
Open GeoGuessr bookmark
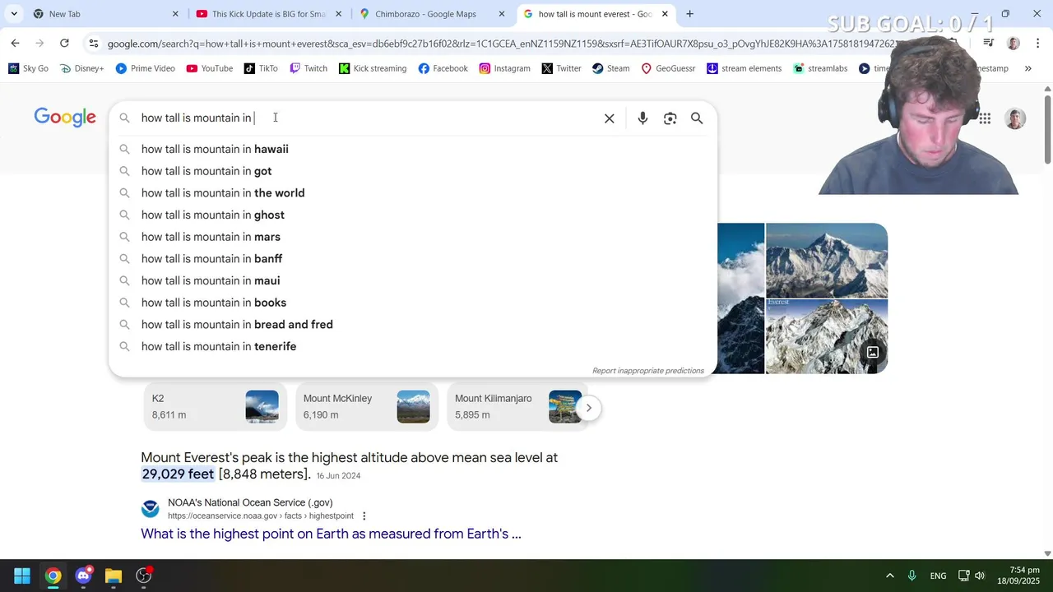(x=668, y=68)
